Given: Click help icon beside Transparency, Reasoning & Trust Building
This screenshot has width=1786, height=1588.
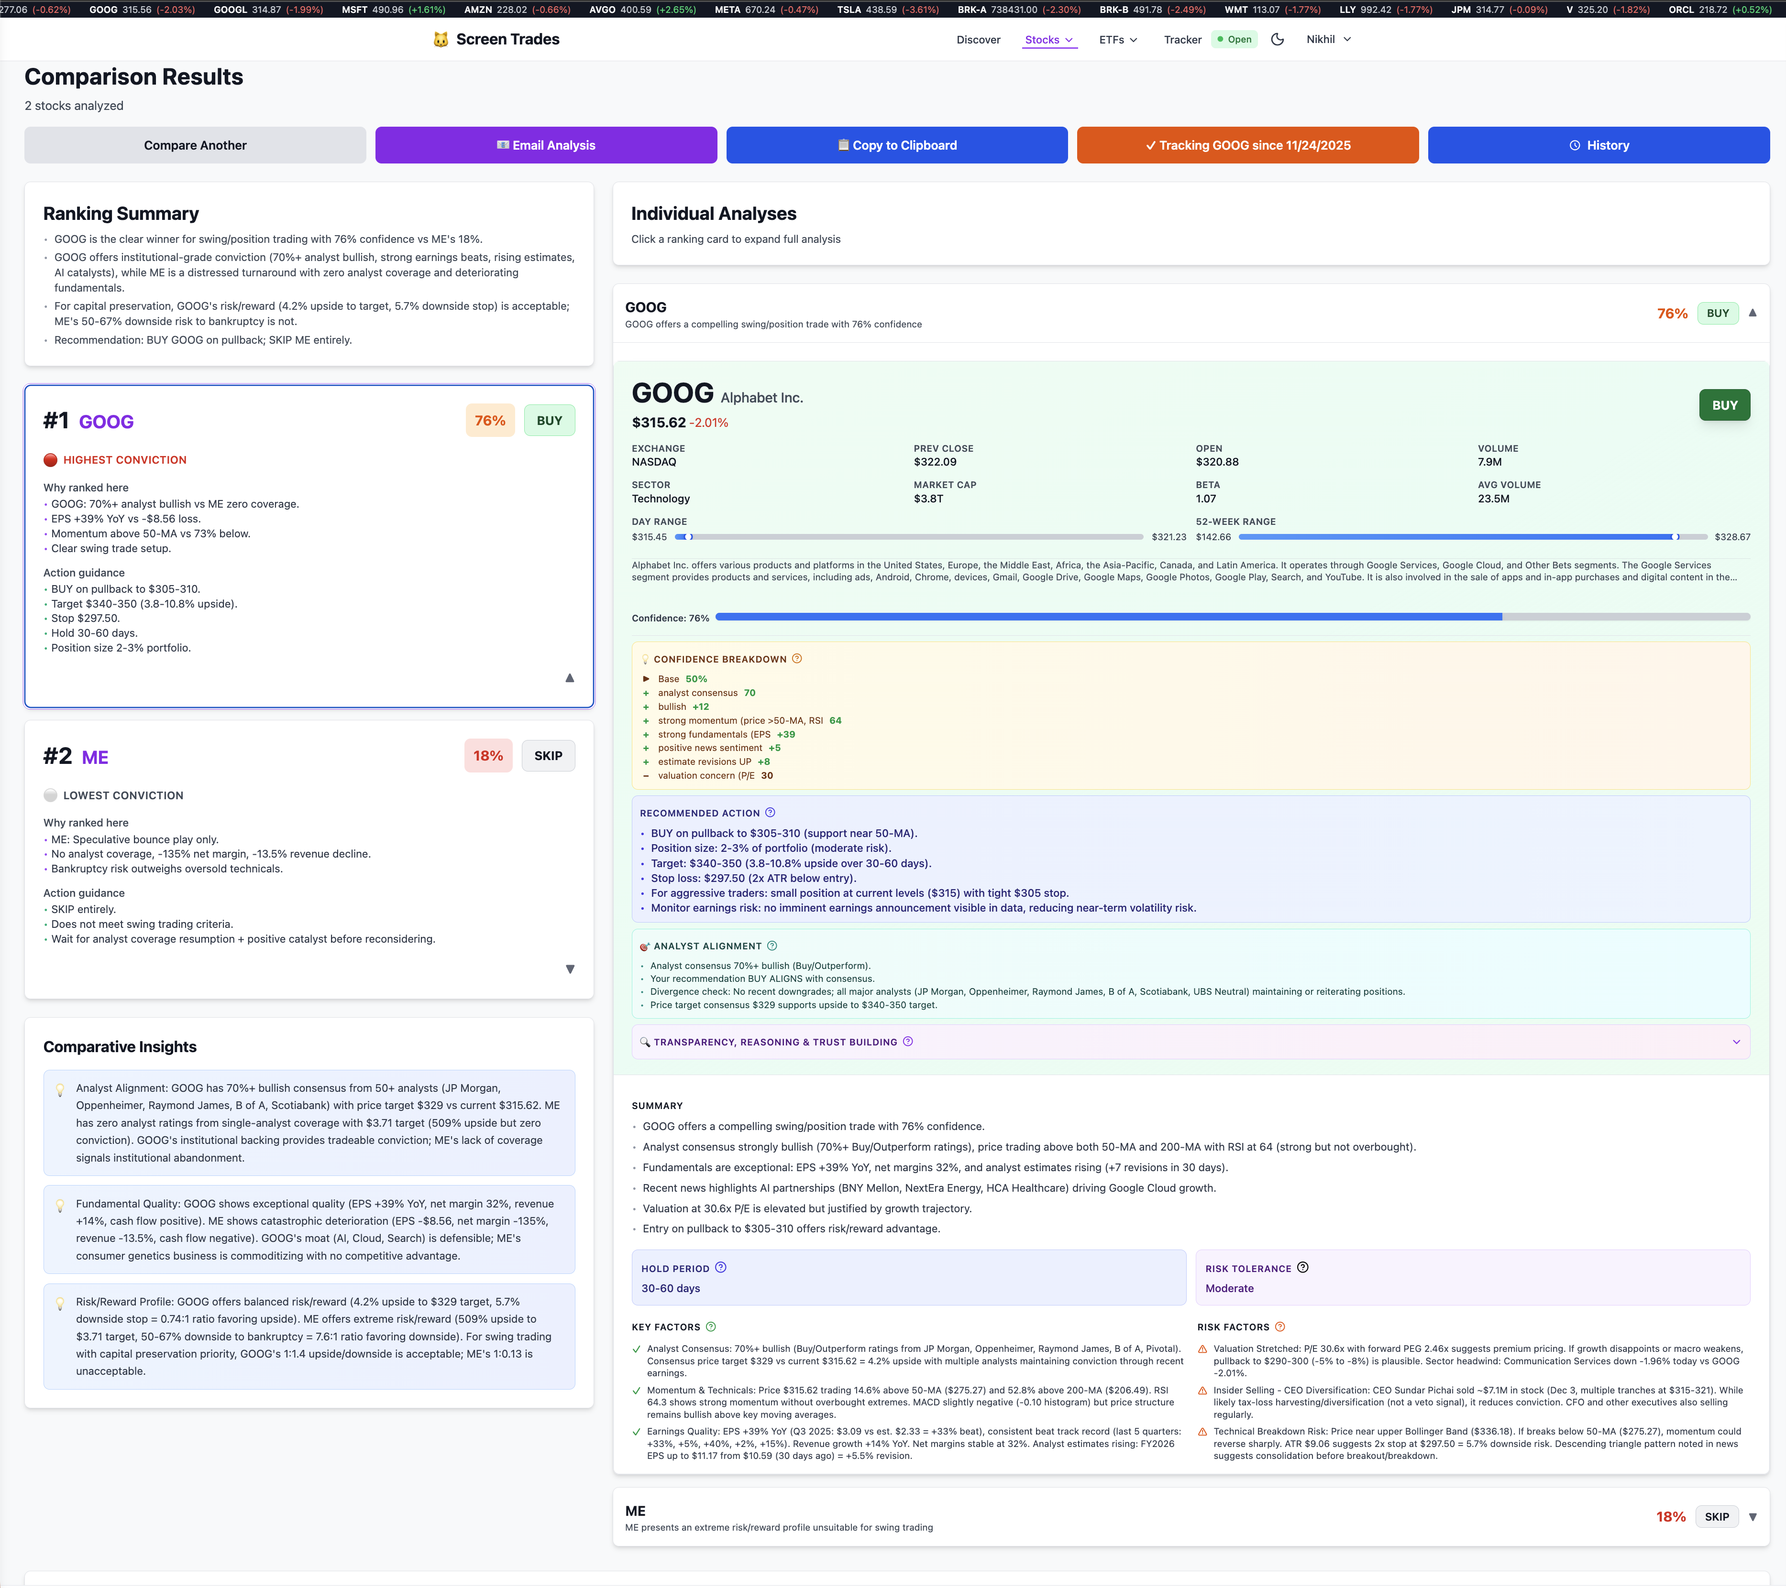Looking at the screenshot, I should tap(908, 1041).
